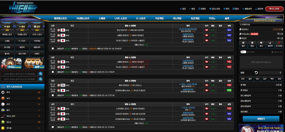Click the 충전 plus icon tile in the right panel

(x=243, y=44)
